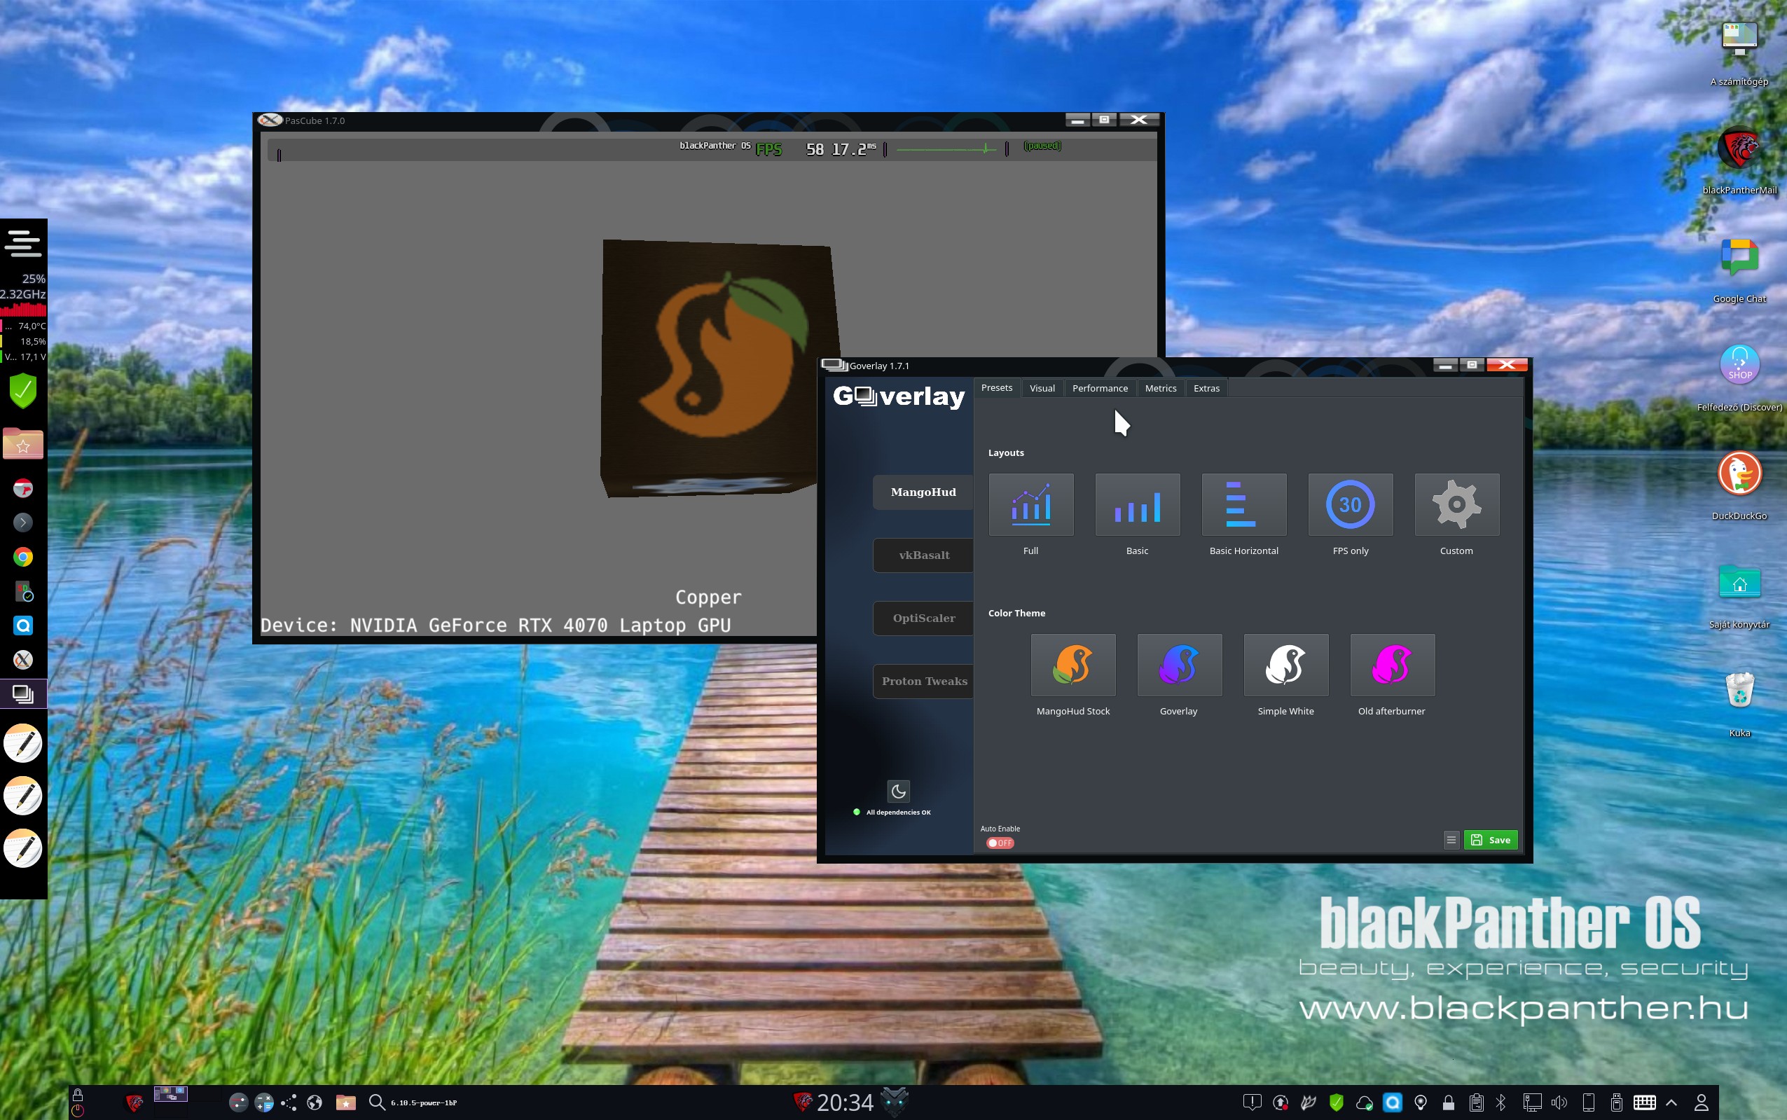Image resolution: width=1787 pixels, height=1120 pixels.
Task: Click the Save button
Action: point(1491,840)
